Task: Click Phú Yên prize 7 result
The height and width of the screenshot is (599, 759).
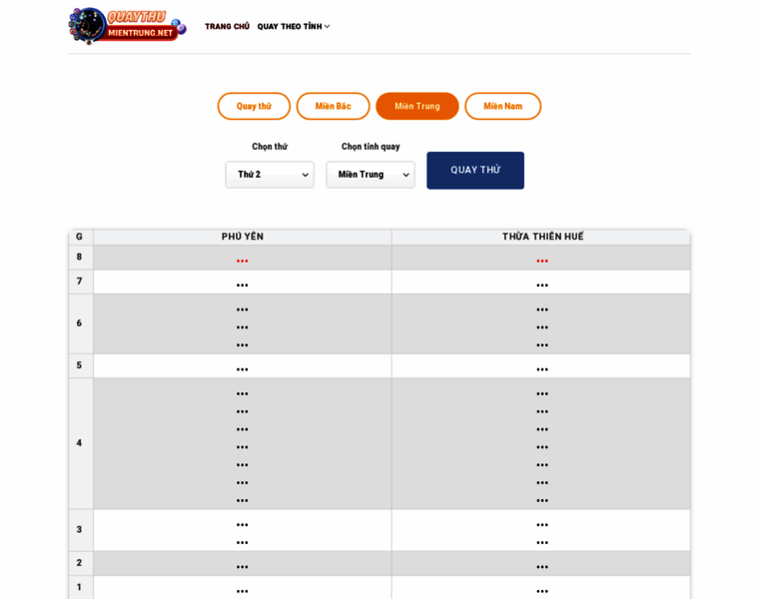Action: tap(242, 285)
